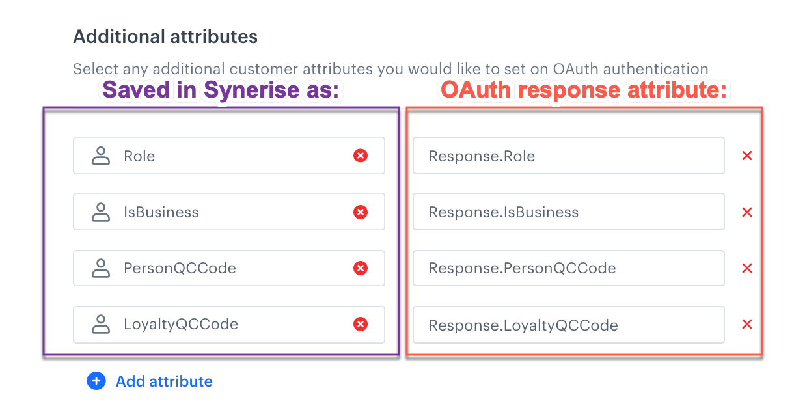Image resolution: width=807 pixels, height=410 pixels.
Task: Click the person icon next to IsBusiness
Action: [x=100, y=212]
